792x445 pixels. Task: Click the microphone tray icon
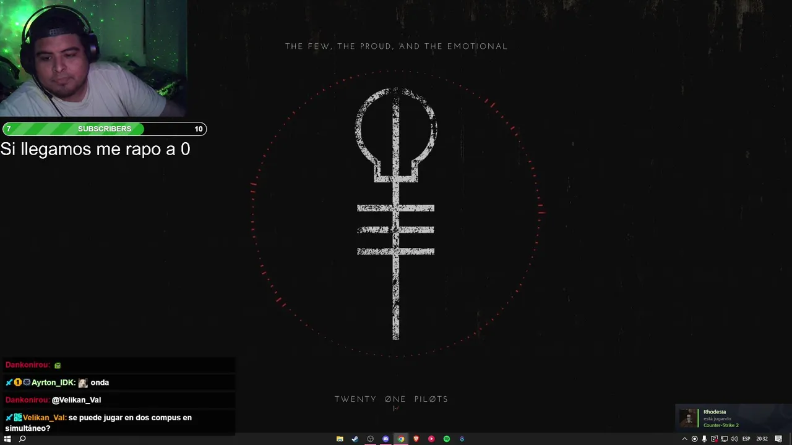(704, 439)
